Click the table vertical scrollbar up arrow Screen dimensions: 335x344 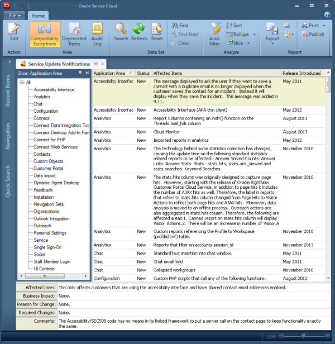(x=328, y=73)
